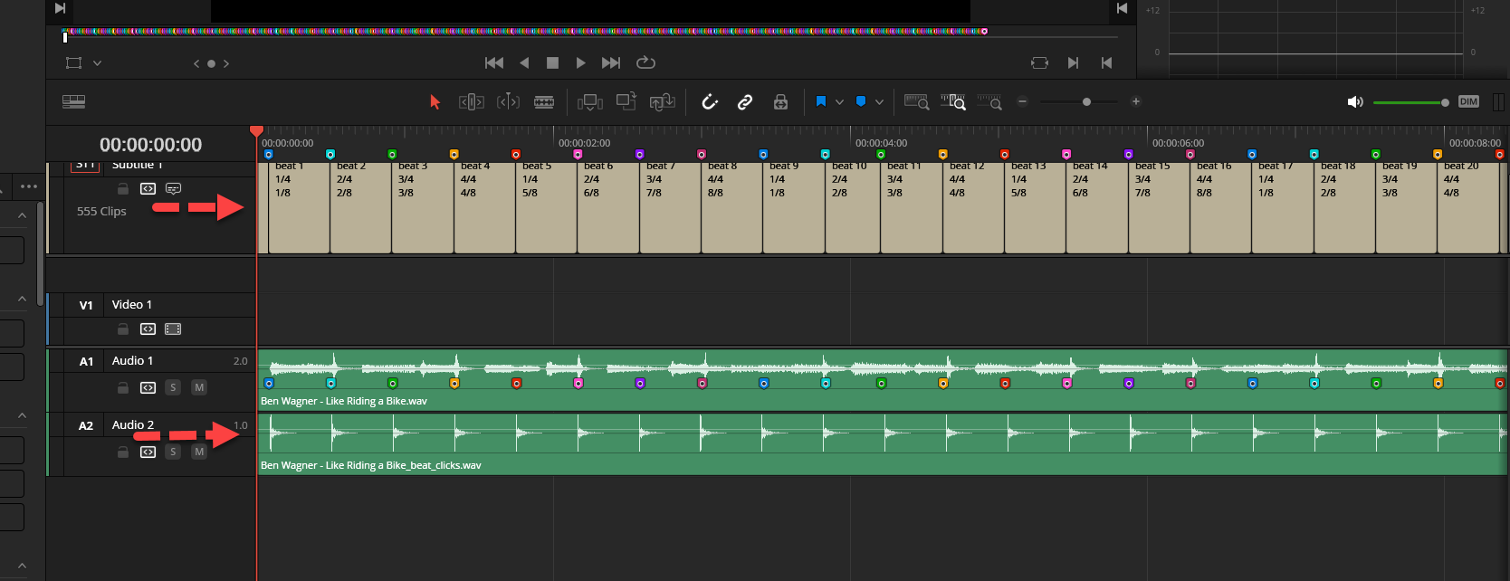Viewport: 1510px width, 581px height.
Task: Jump to next edit point in viewer
Action: 1073,62
